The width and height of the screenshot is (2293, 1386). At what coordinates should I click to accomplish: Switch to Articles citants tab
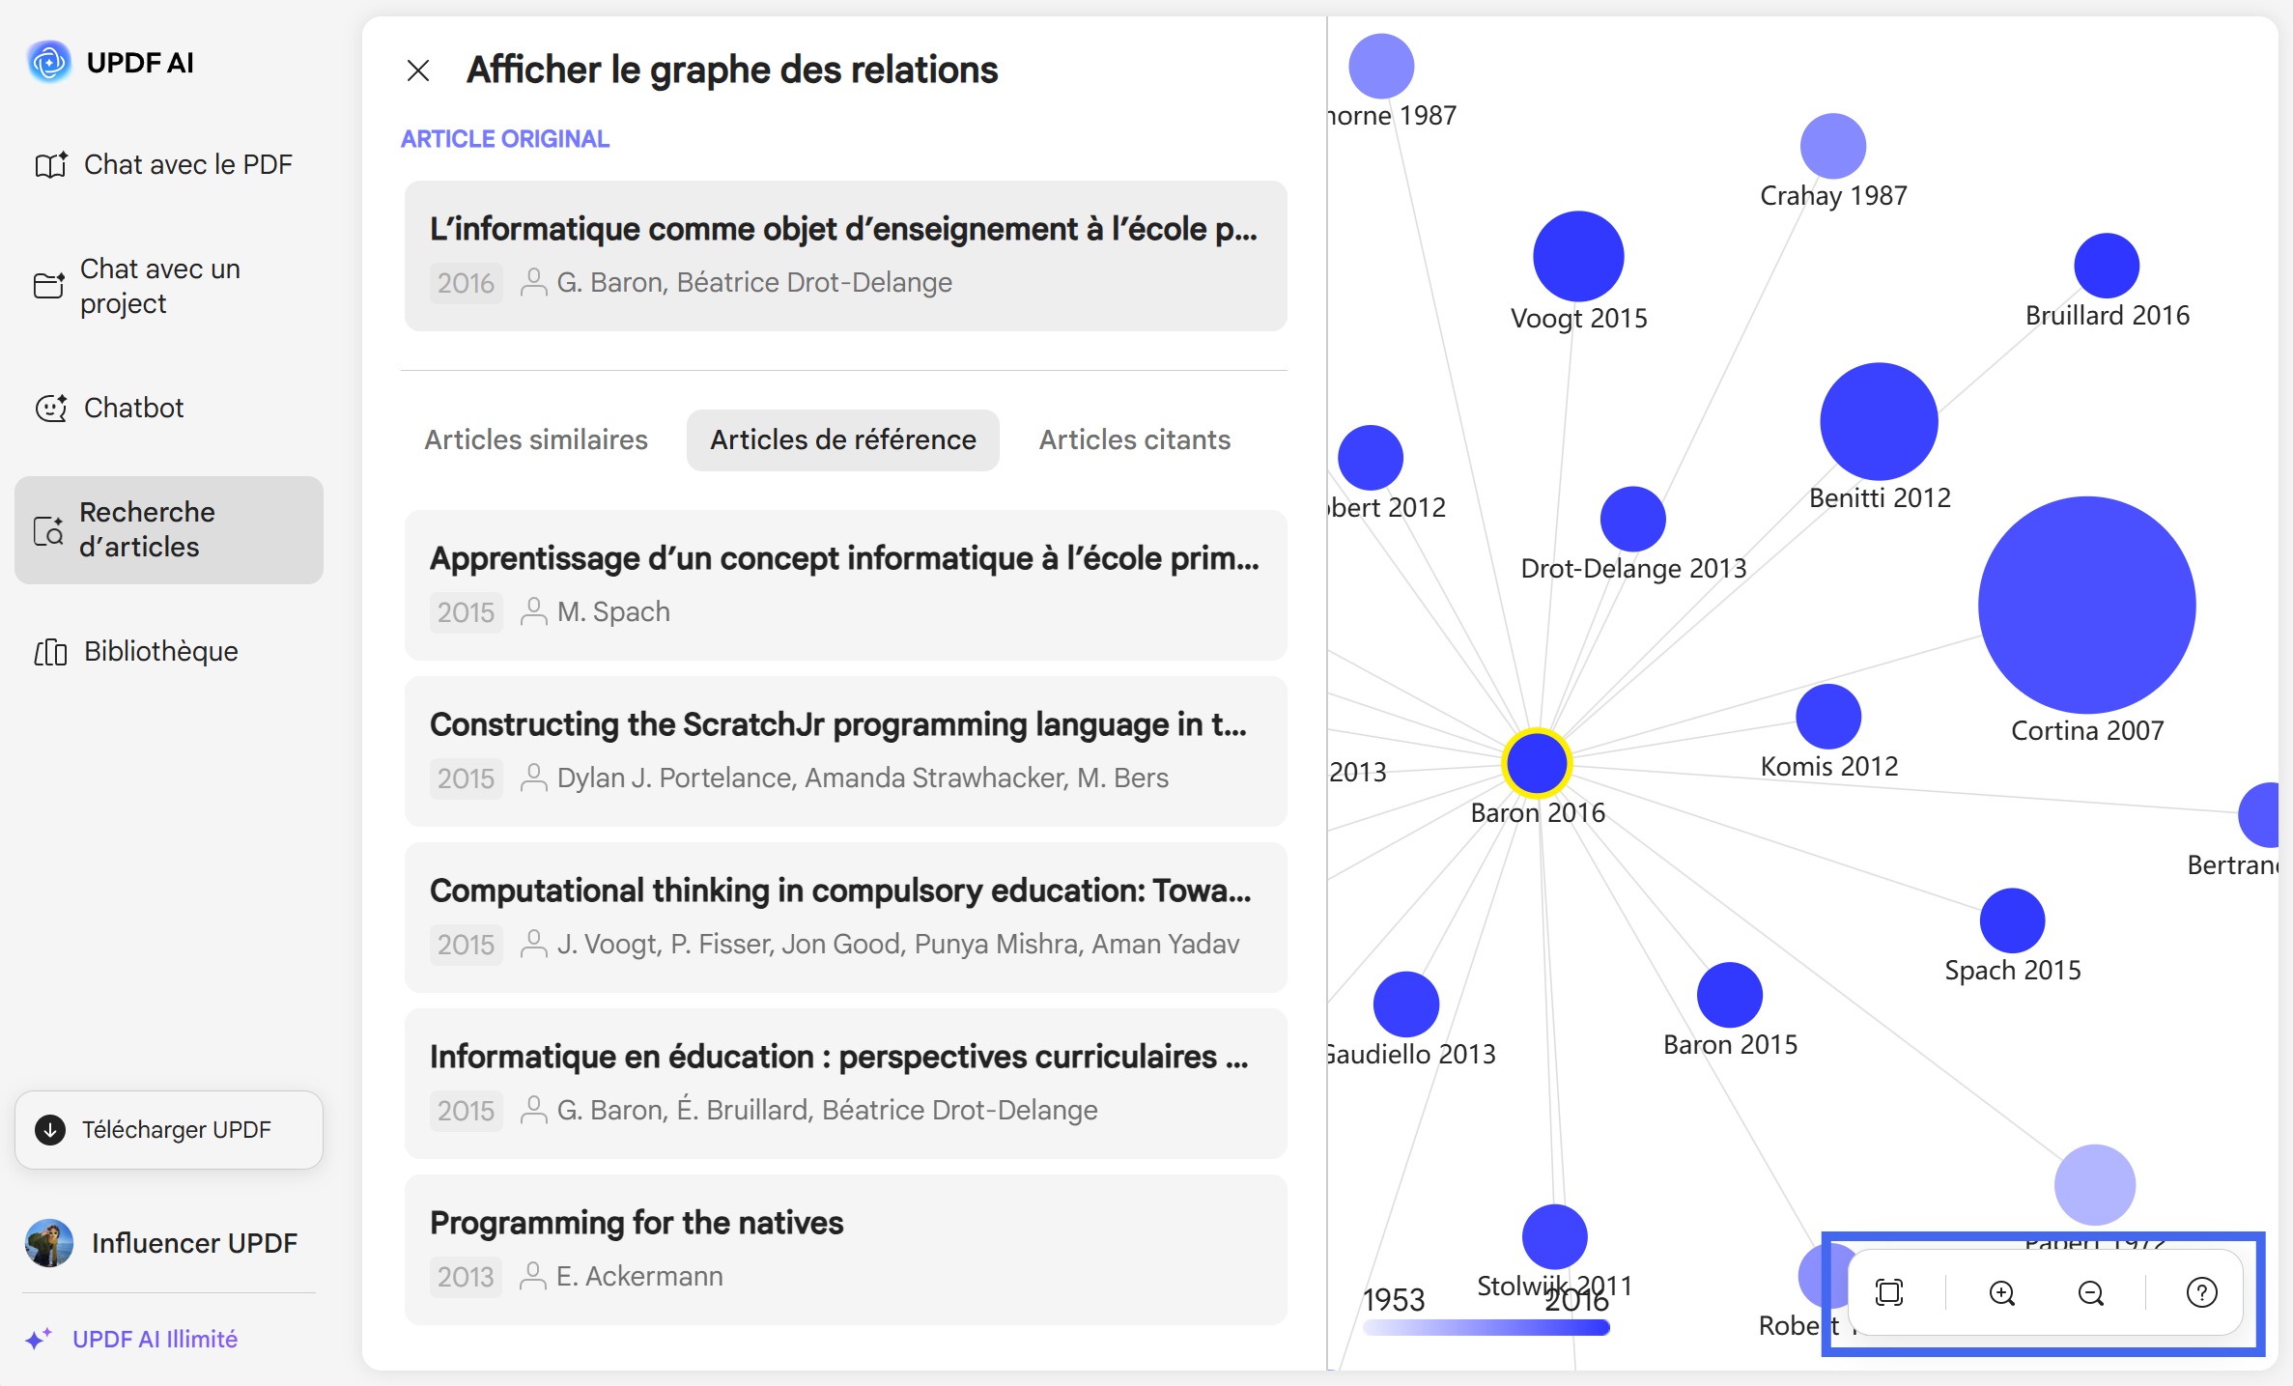[x=1134, y=439]
